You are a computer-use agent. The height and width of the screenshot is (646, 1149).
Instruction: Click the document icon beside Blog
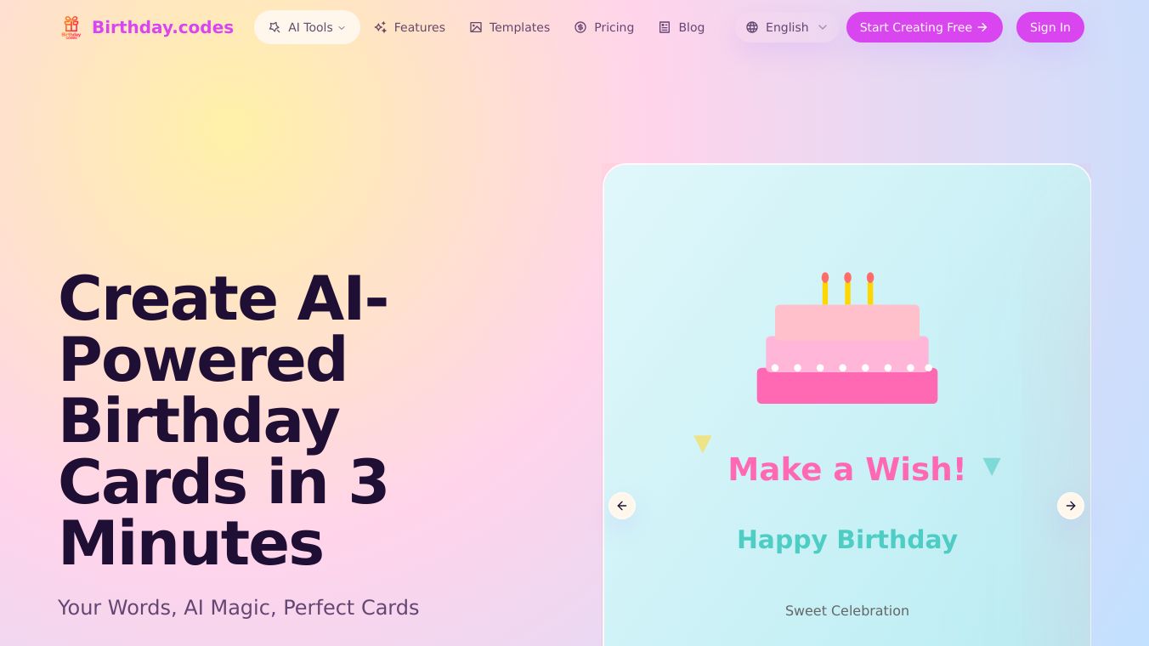(x=665, y=27)
